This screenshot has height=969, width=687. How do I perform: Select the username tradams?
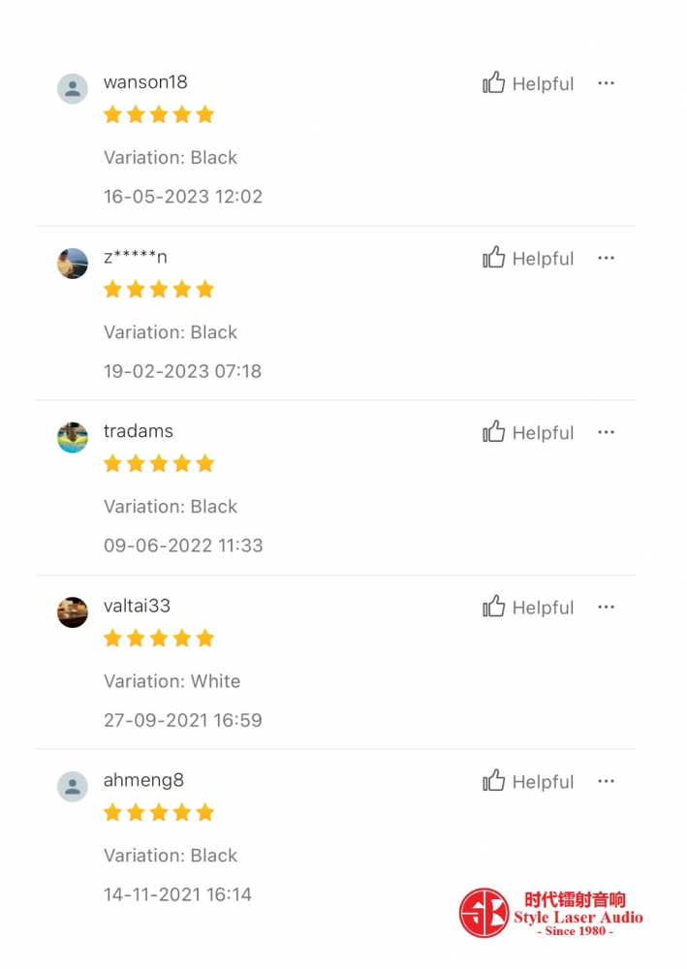point(139,431)
